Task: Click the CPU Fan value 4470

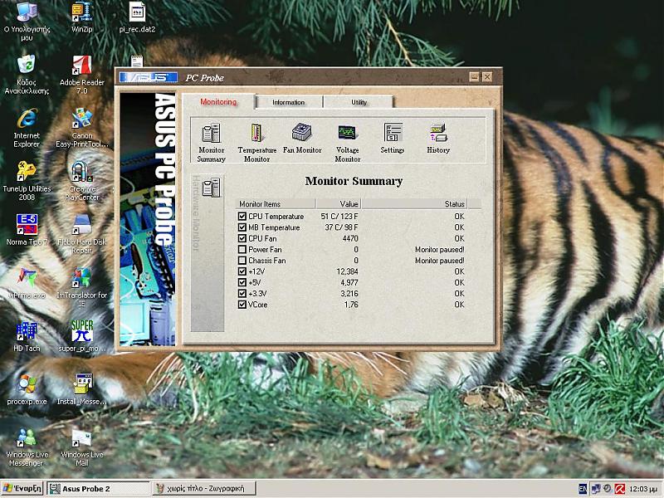Action: click(x=350, y=238)
